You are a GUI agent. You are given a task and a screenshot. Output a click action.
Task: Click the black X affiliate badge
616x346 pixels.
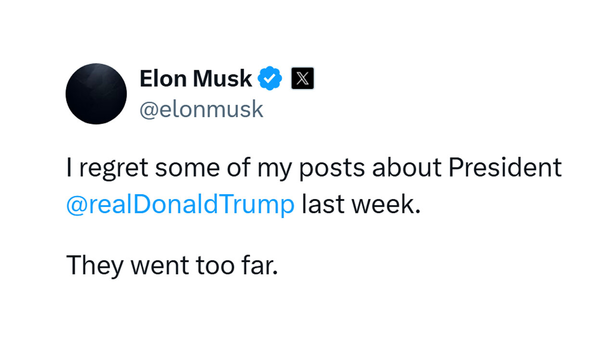click(x=303, y=78)
